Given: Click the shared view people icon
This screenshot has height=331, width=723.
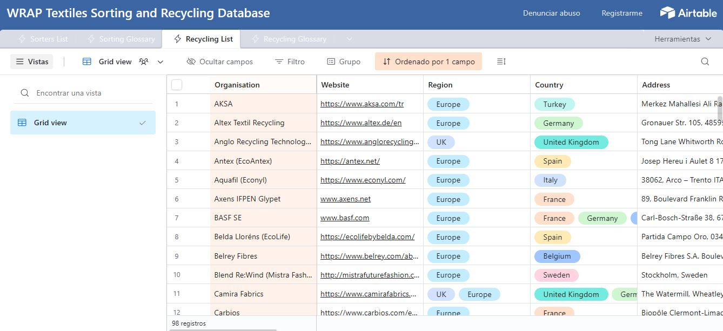Looking at the screenshot, I should (144, 62).
